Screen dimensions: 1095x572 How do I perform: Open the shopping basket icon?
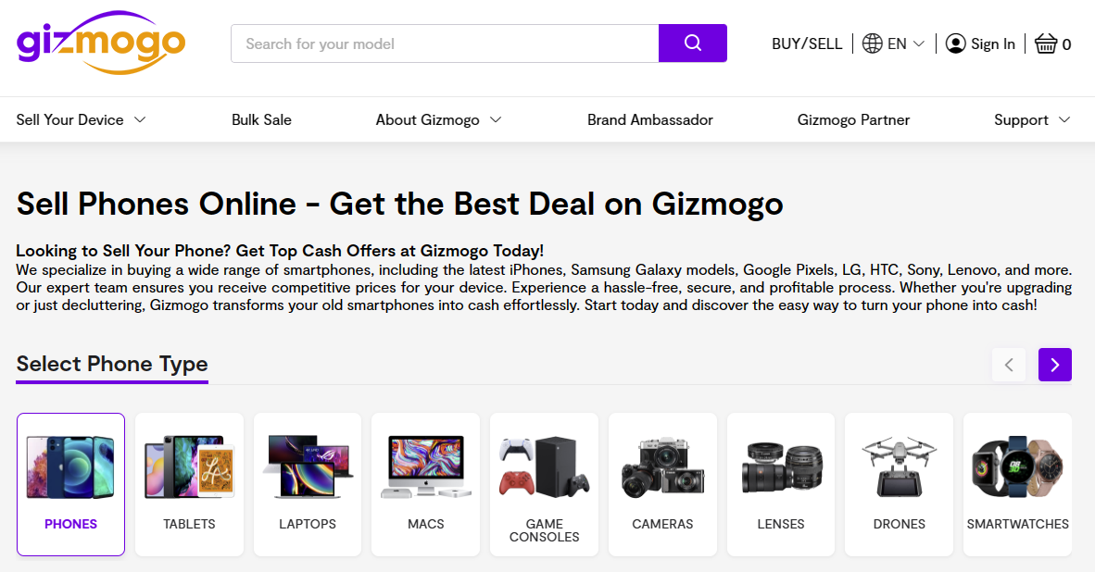tap(1046, 44)
